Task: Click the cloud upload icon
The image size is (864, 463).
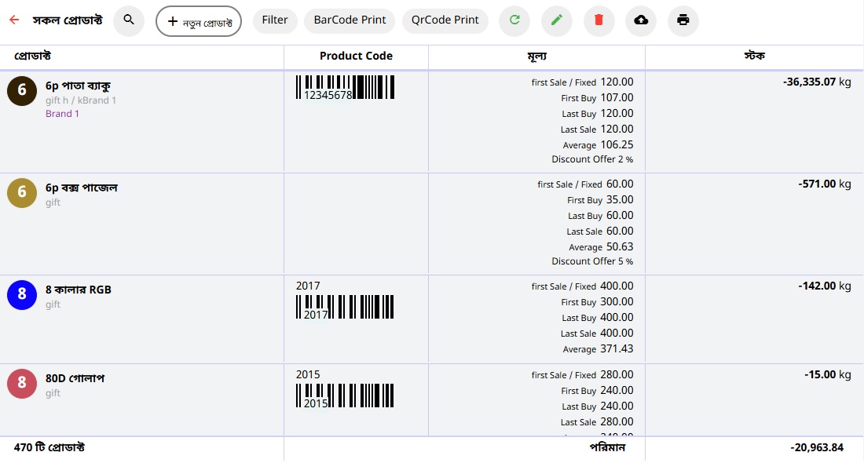Action: 641,20
